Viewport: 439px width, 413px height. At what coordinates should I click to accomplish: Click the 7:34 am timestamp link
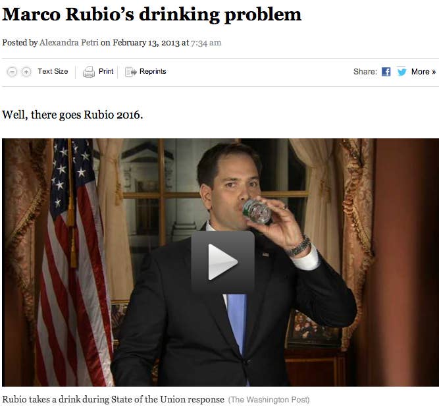coord(206,43)
